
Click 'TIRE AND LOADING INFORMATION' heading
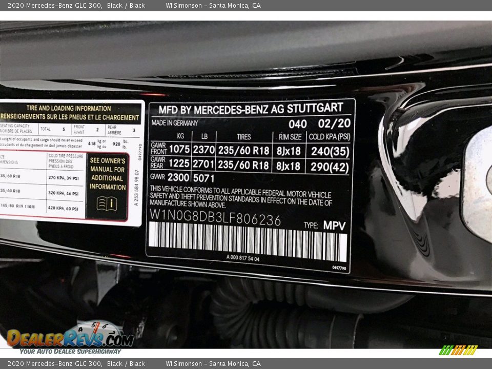tap(68, 108)
